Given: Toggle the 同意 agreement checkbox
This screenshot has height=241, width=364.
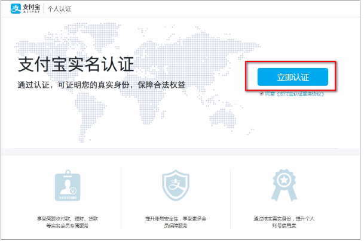Looking at the screenshot, I should [x=262, y=94].
